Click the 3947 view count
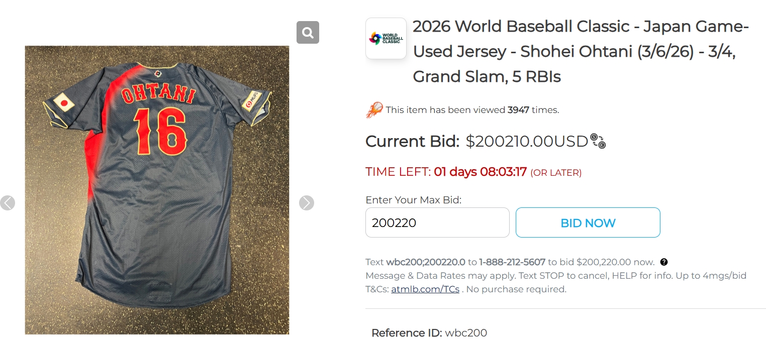This screenshot has height=343, width=766. click(518, 110)
